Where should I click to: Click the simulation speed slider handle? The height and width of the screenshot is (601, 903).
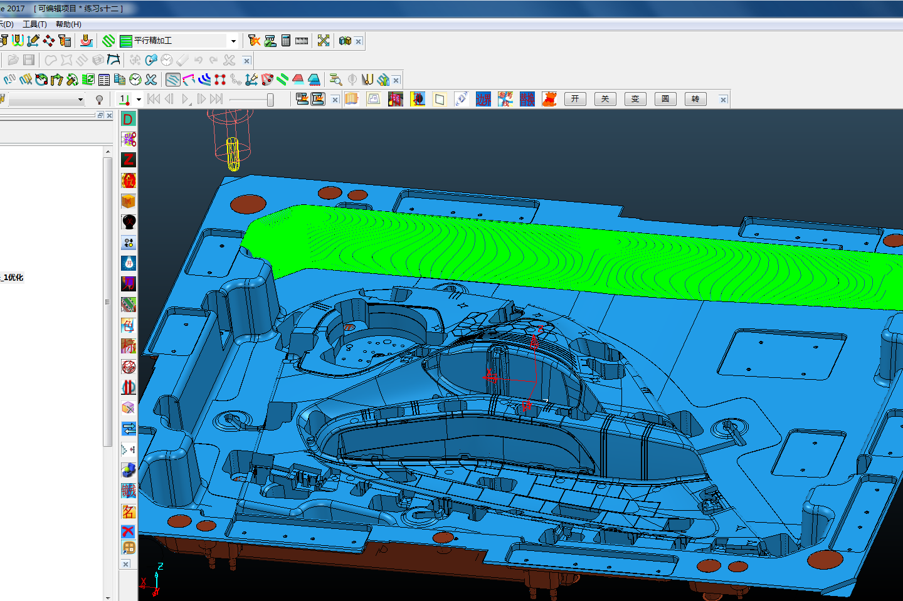pyautogui.click(x=270, y=100)
